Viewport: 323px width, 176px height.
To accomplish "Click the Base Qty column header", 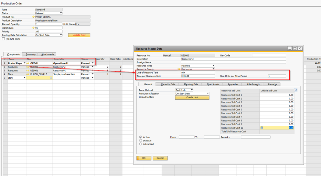I will click(x=101, y=59).
